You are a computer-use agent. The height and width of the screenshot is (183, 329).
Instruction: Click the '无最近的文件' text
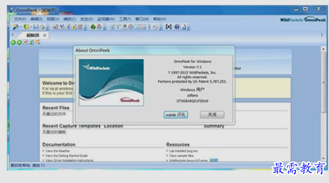click(54, 114)
